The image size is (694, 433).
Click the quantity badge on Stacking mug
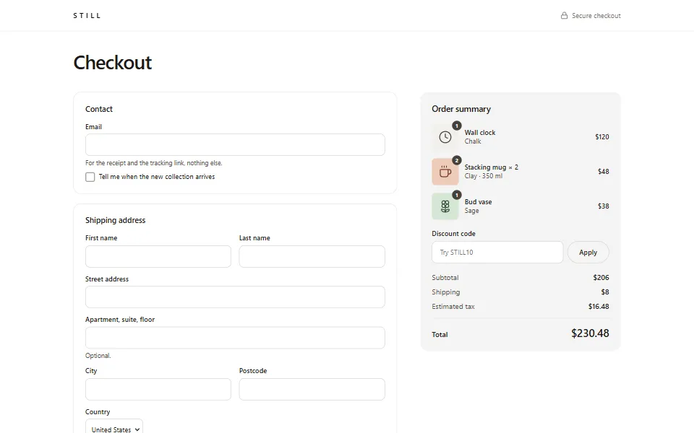point(456,160)
